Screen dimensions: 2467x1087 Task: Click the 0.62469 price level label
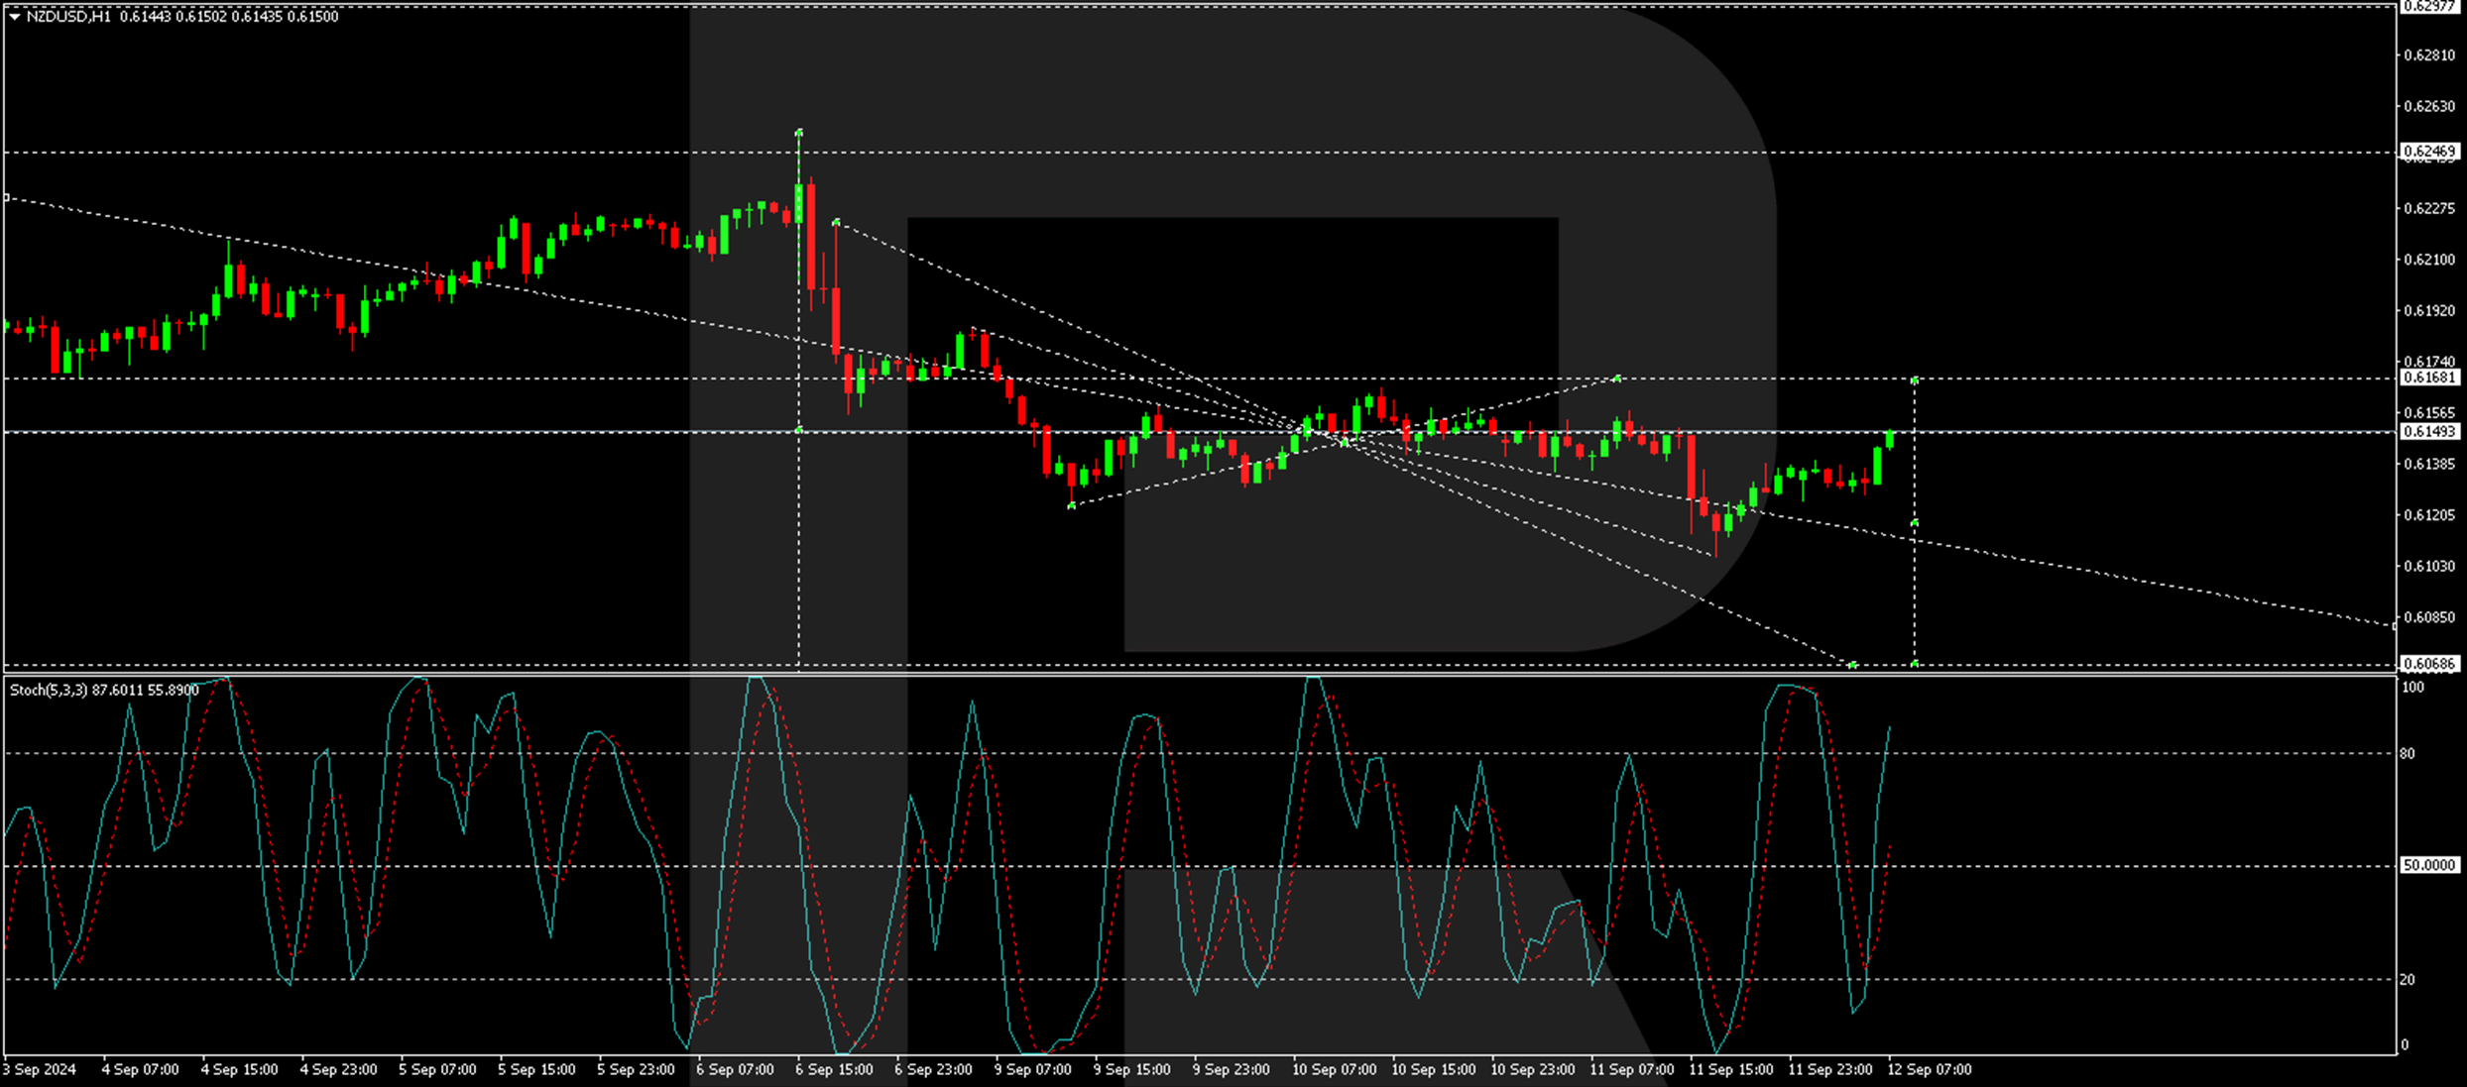click(2429, 152)
